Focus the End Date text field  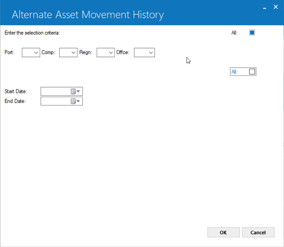[x=56, y=101]
